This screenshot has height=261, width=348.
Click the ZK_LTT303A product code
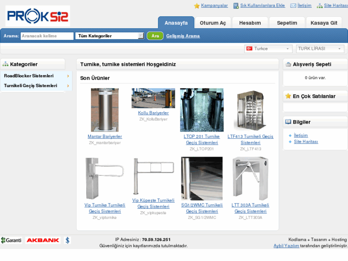tap(250, 218)
